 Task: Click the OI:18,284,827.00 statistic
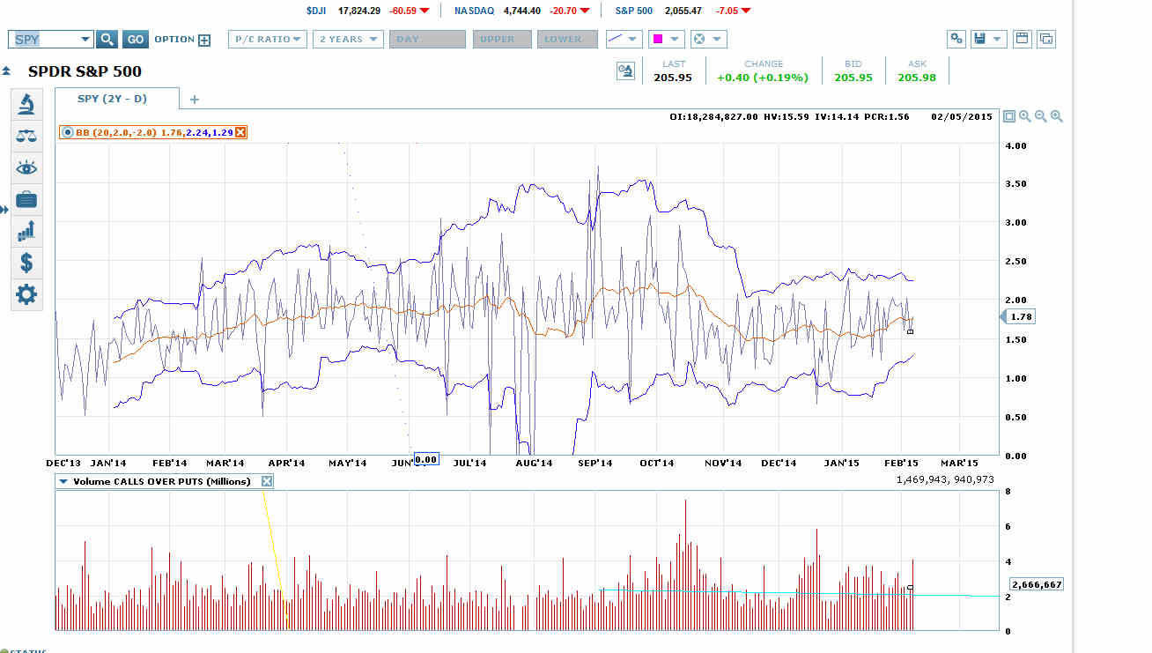713,116
